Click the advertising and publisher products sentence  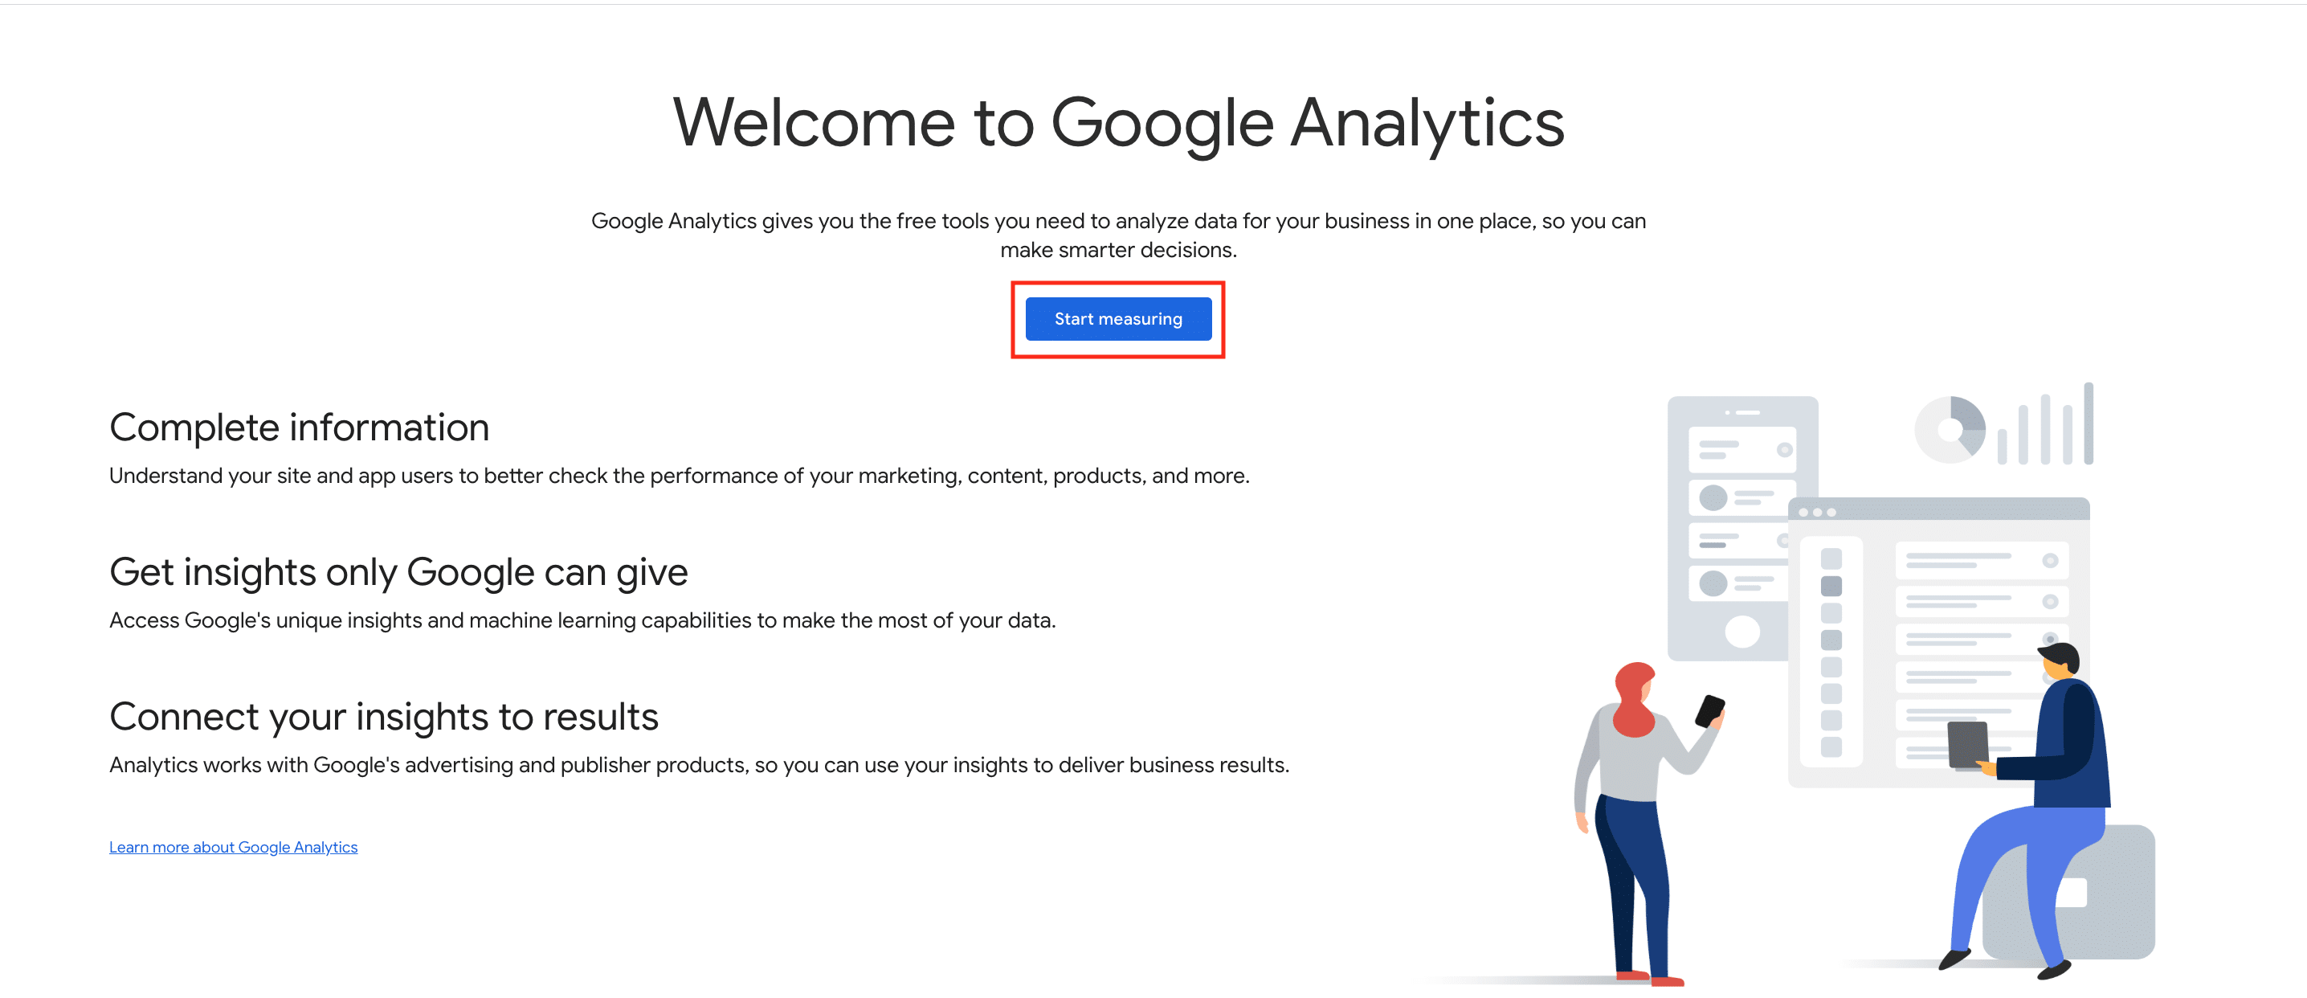tap(699, 765)
